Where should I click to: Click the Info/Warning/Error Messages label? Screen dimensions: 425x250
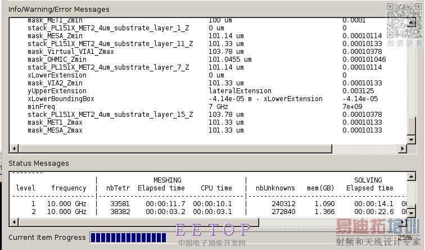pos(59,10)
